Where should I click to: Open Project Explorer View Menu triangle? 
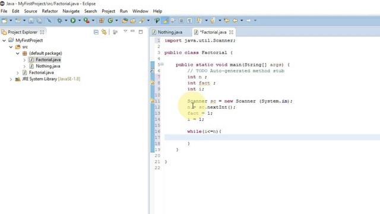tap(125, 31)
